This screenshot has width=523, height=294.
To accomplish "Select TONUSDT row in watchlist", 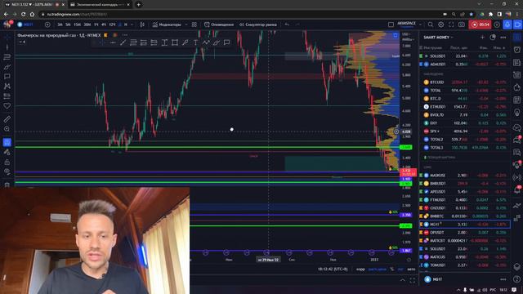I will pos(465,265).
